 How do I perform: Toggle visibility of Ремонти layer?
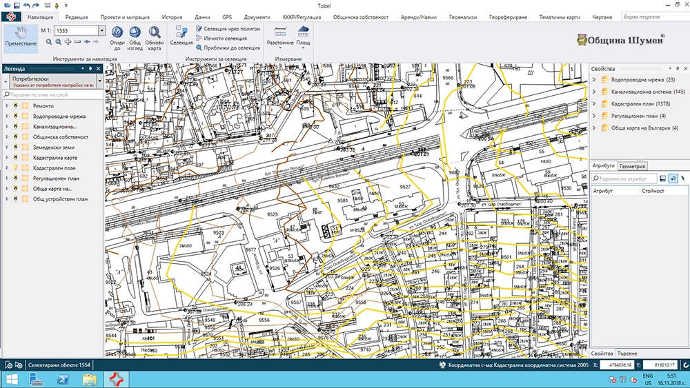15,106
